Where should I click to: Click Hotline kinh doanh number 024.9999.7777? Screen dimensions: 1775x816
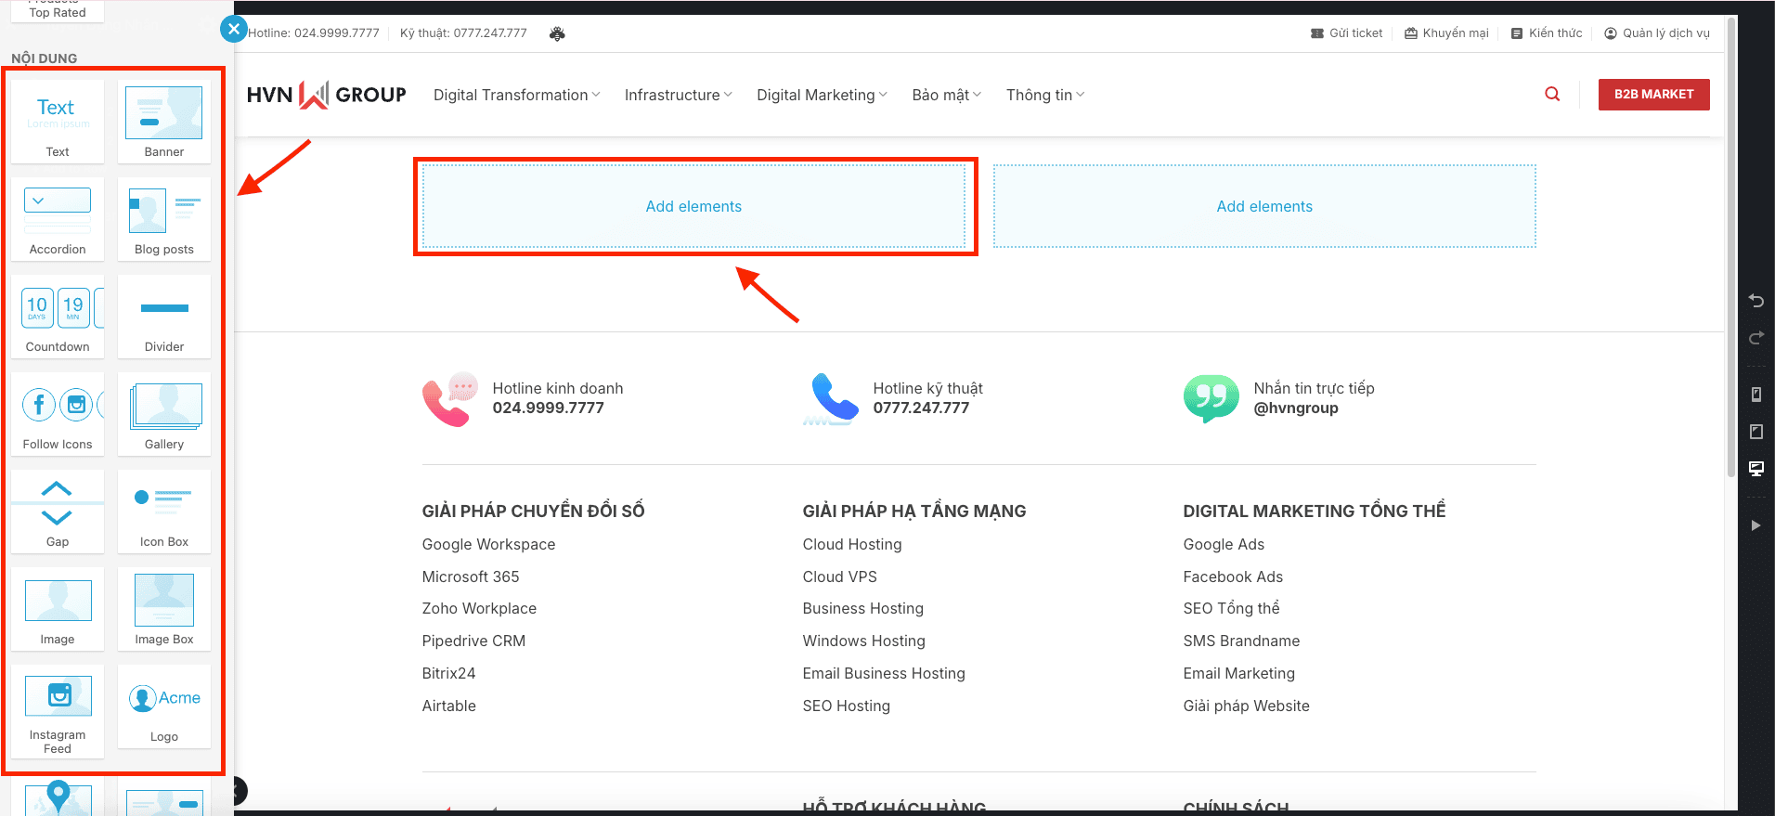pos(548,408)
